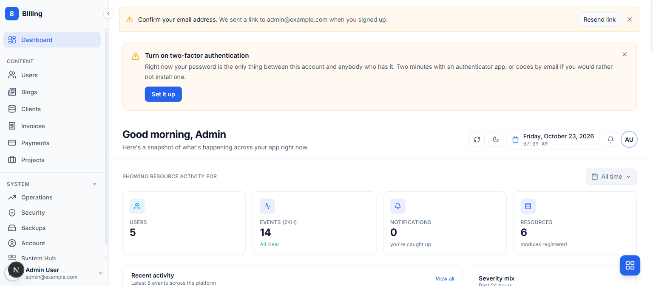Click the Good morning, Admin heading
653x286 pixels.
tap(174, 135)
